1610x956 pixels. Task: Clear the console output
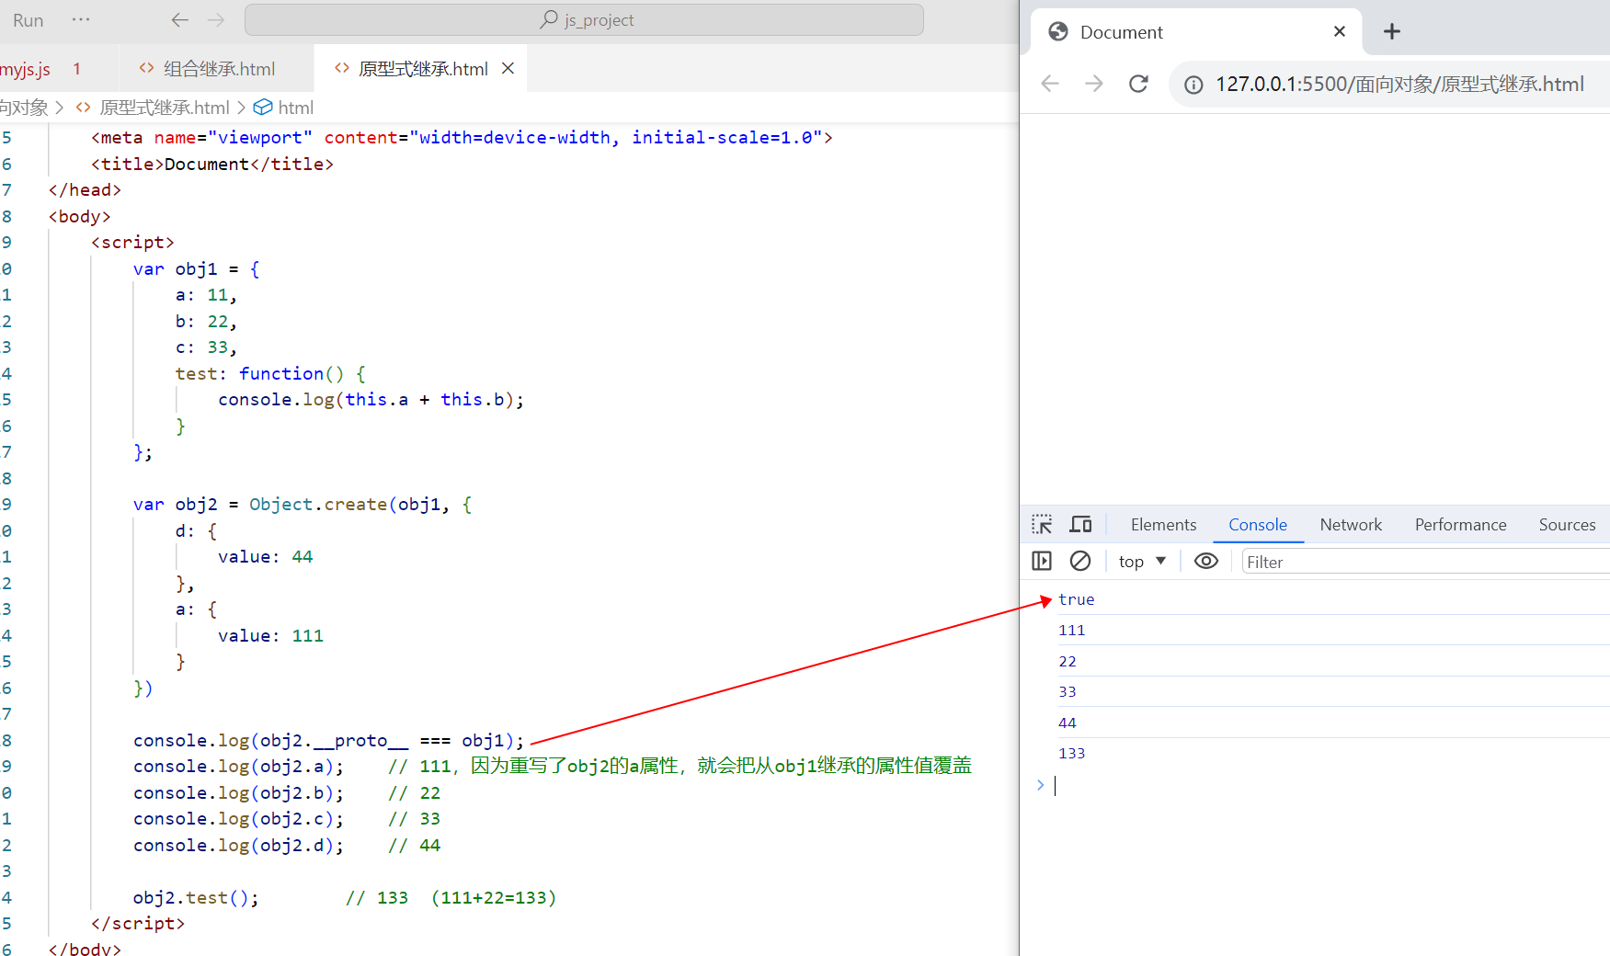(x=1080, y=561)
